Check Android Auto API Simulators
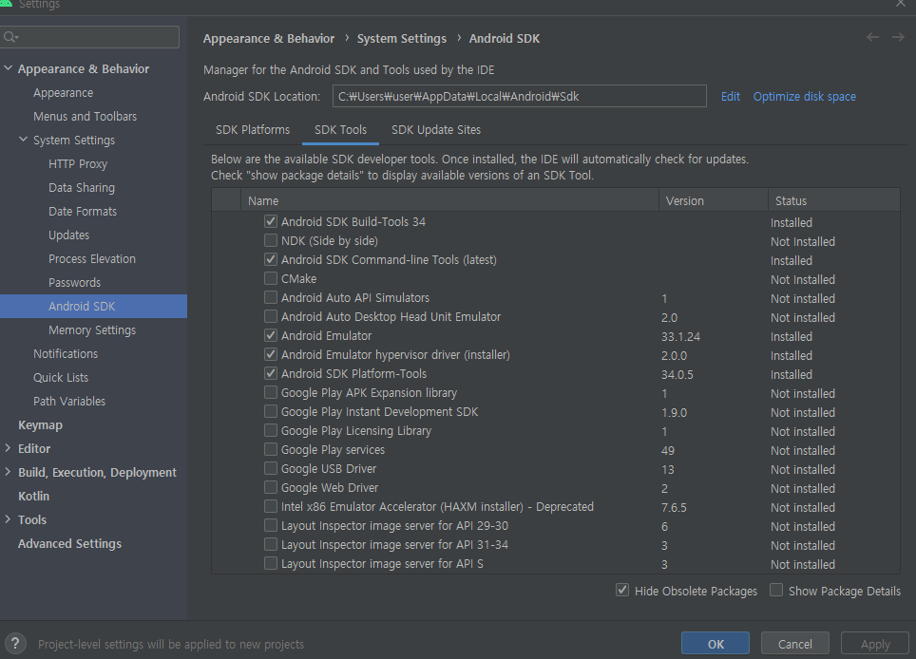The width and height of the screenshot is (916, 659). [x=271, y=297]
